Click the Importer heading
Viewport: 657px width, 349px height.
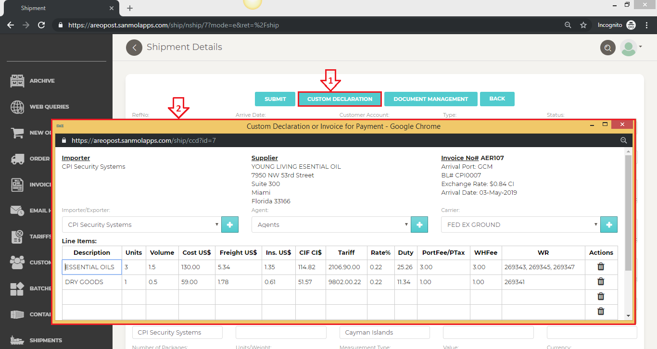(x=76, y=158)
